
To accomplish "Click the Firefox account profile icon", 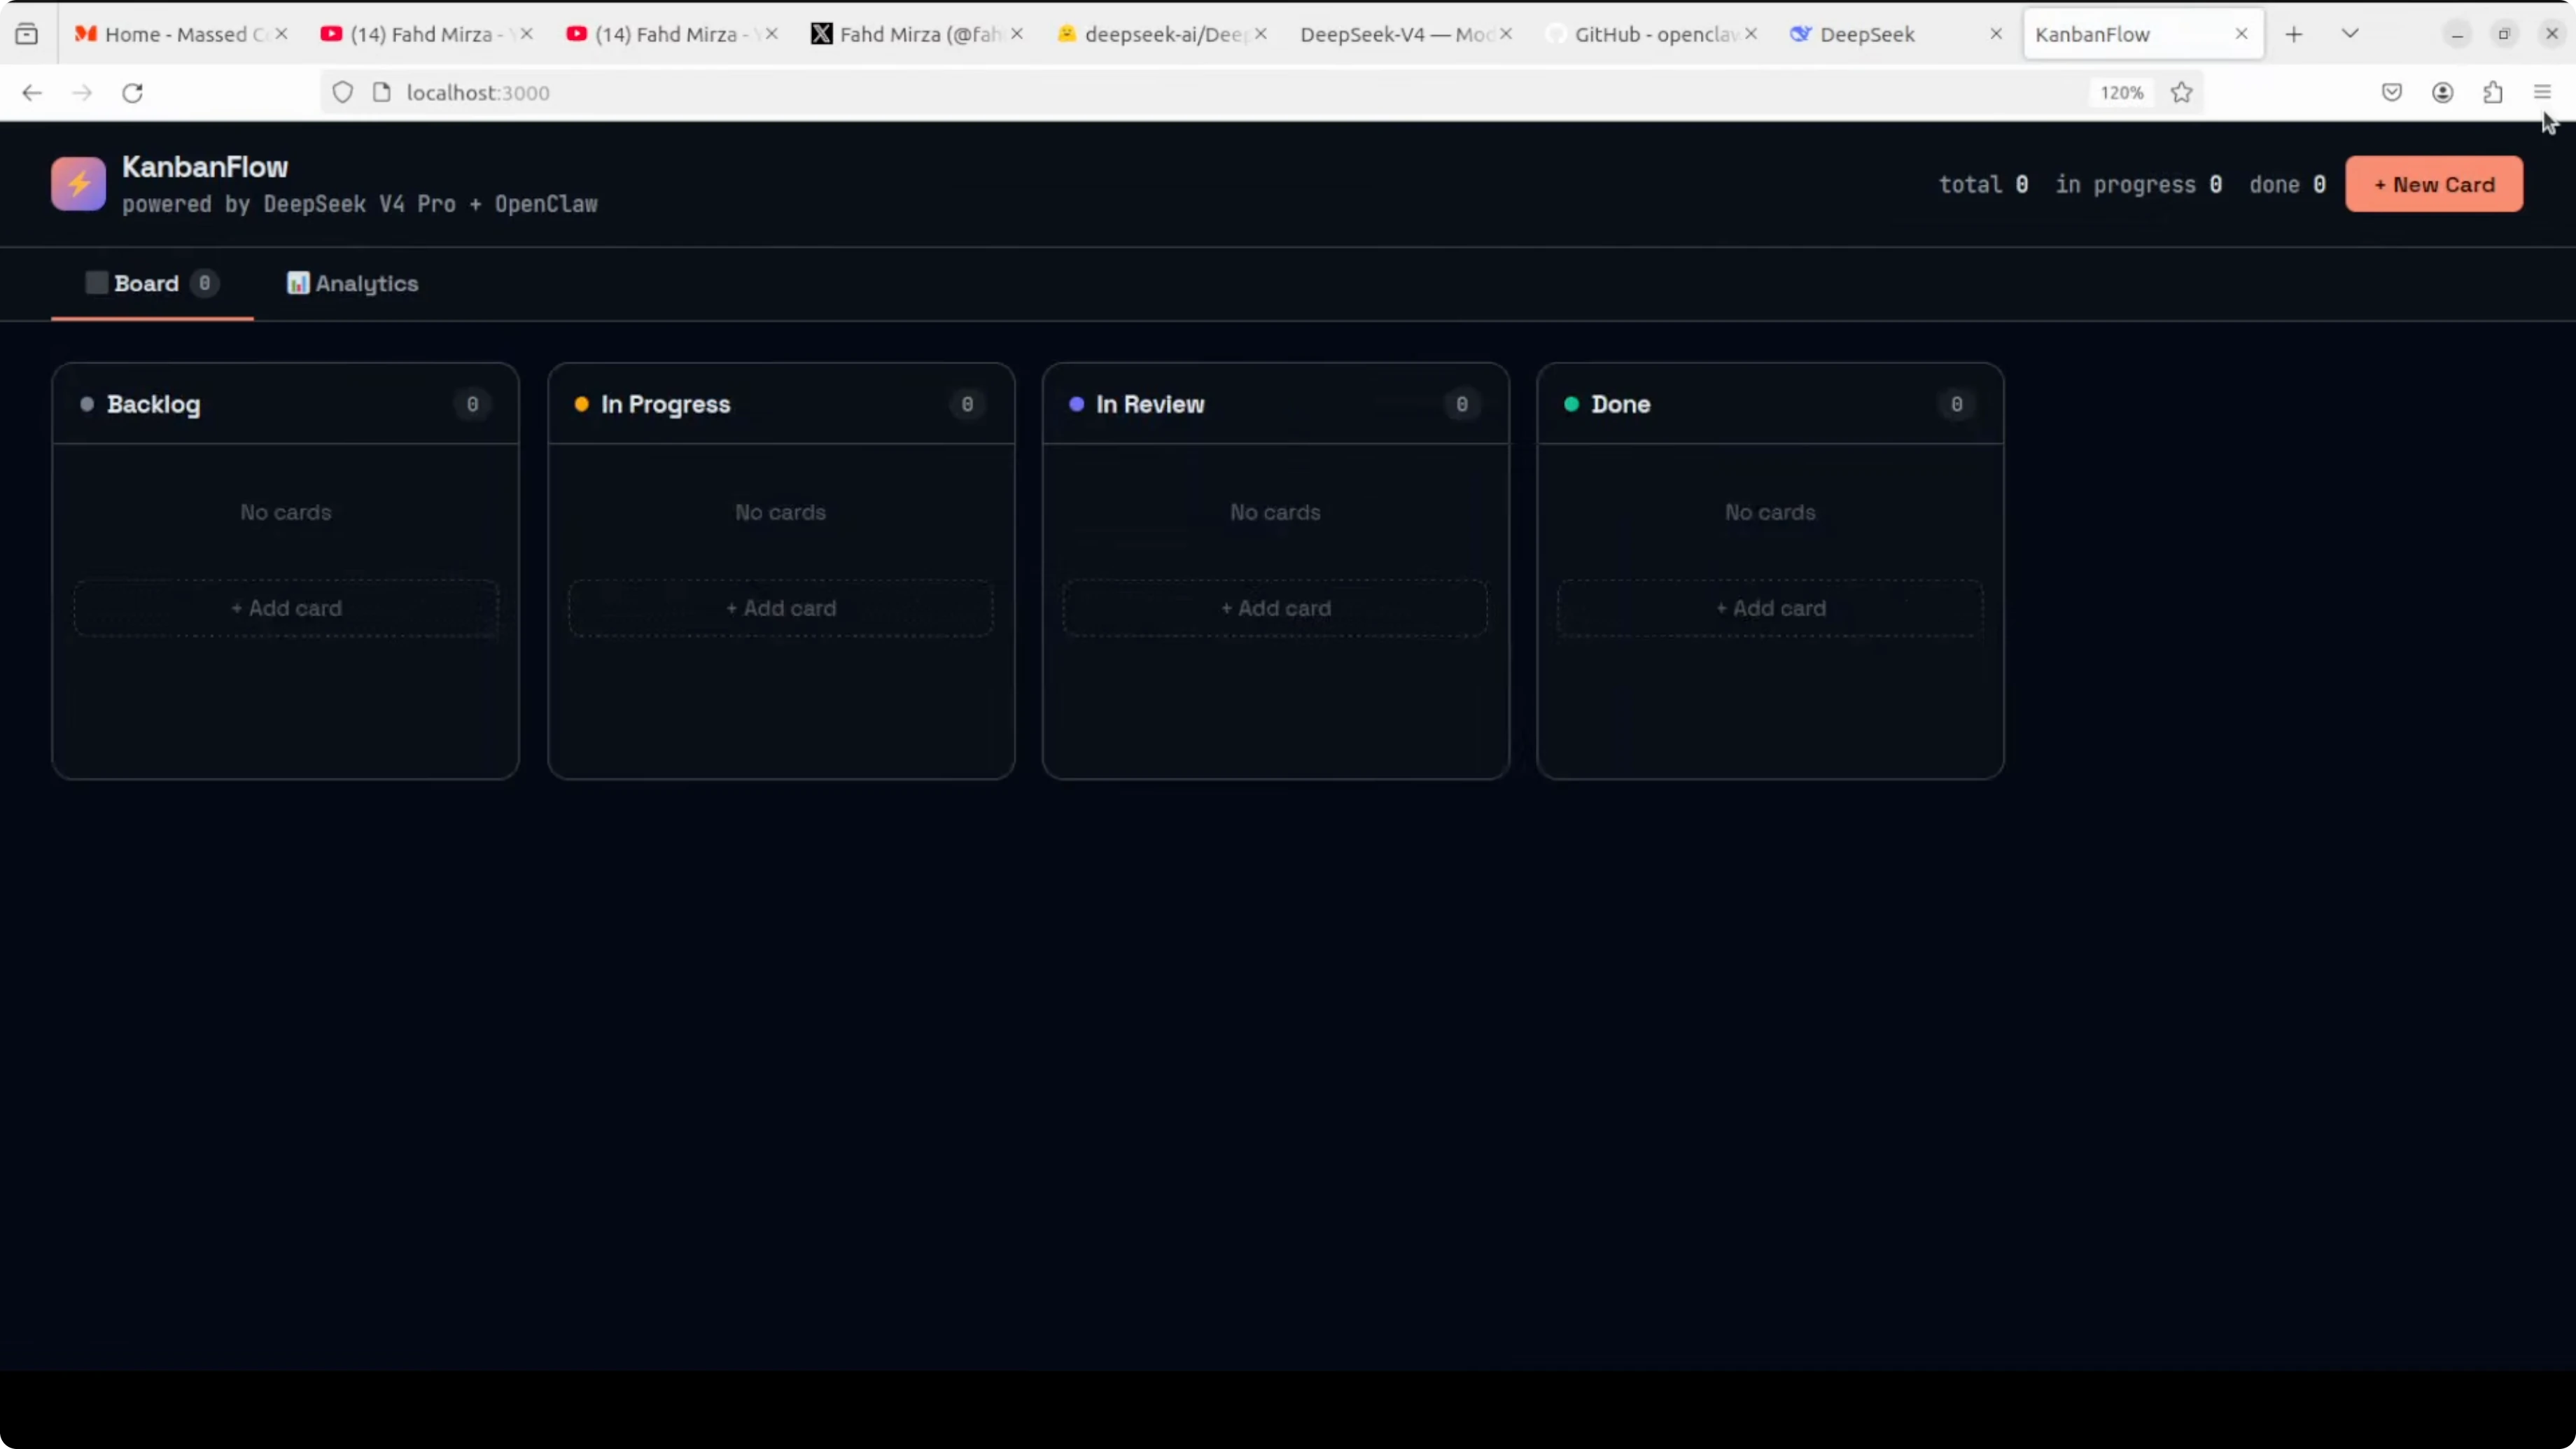I will click(2442, 93).
